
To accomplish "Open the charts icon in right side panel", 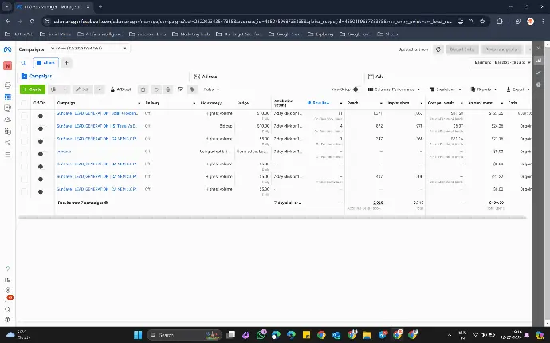I will pyautogui.click(x=538, y=61).
